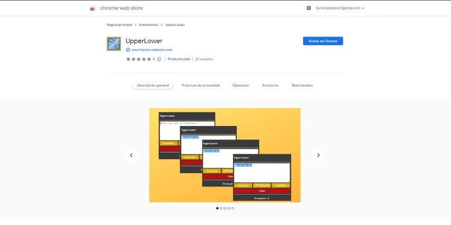Click the 'chrome web store' title text
The width and height of the screenshot is (451, 225).
point(121,8)
